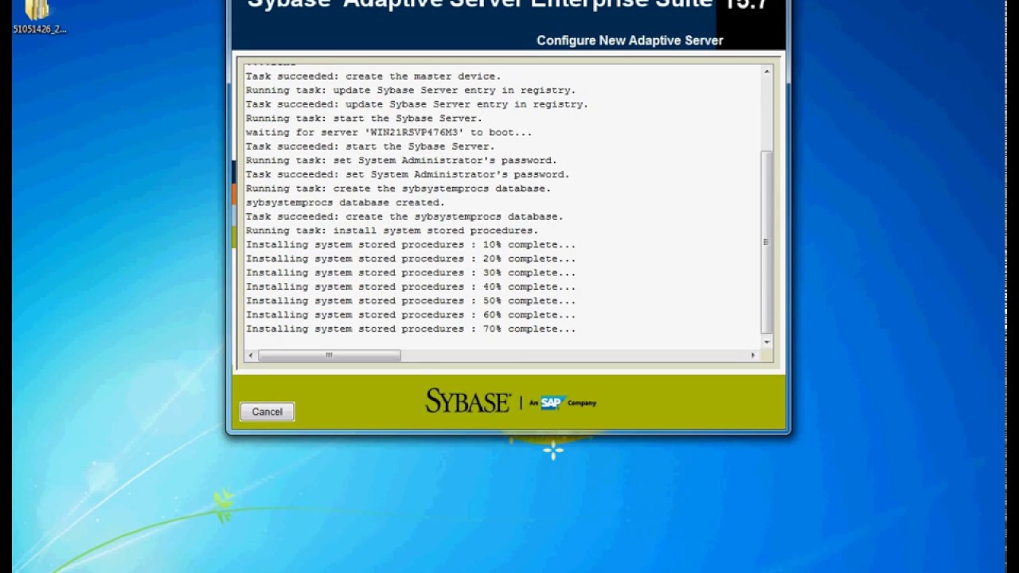Screen dimensions: 1019x573
Task: Click the 'Configure New Adaptive Server' heading
Action: [630, 41]
